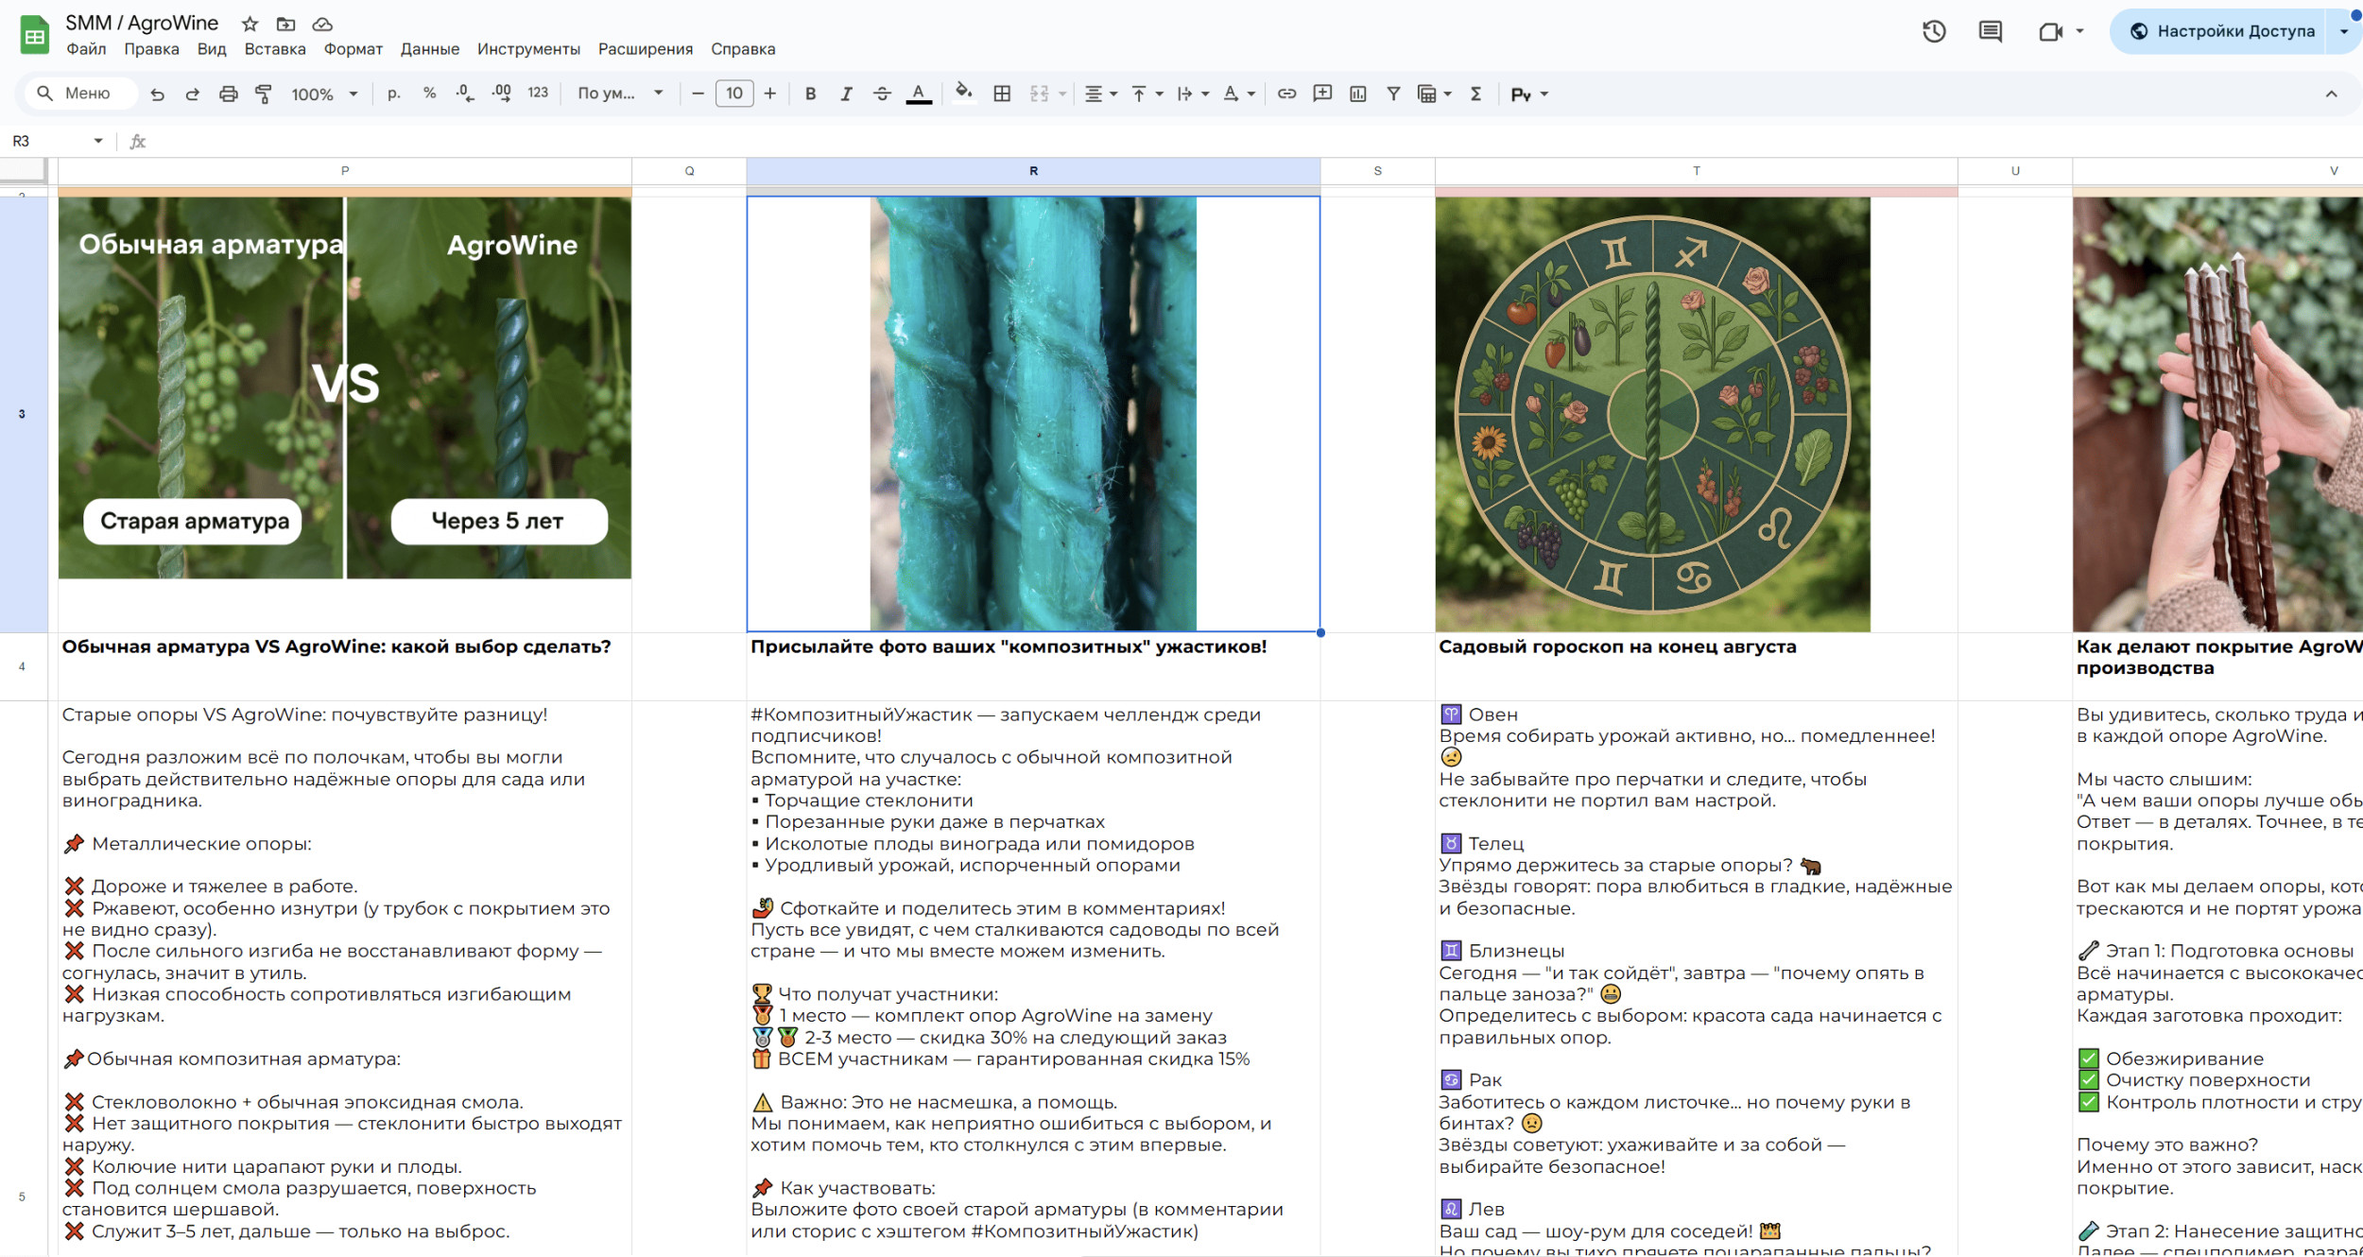The height and width of the screenshot is (1257, 2363).
Task: Open version history clock icon
Action: [x=1934, y=31]
